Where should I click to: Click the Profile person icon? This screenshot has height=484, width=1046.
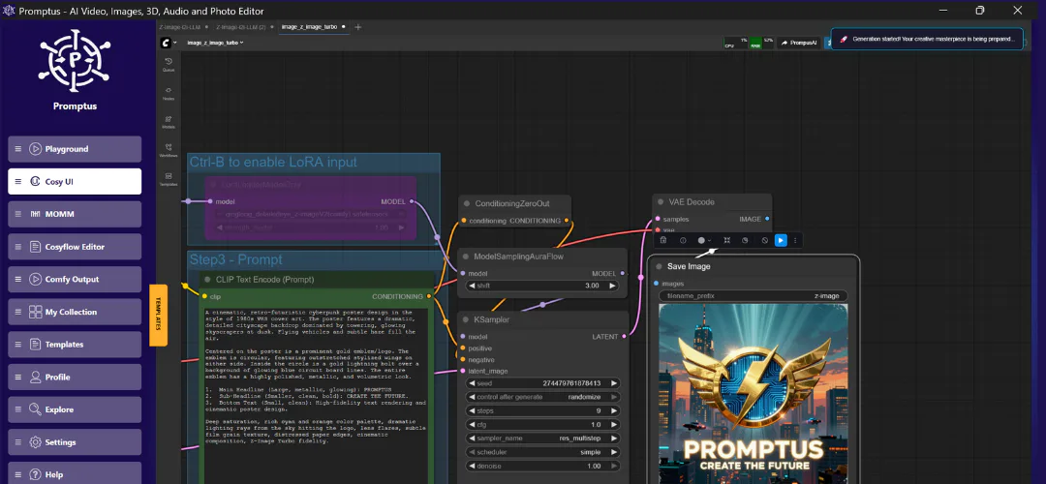coord(36,378)
